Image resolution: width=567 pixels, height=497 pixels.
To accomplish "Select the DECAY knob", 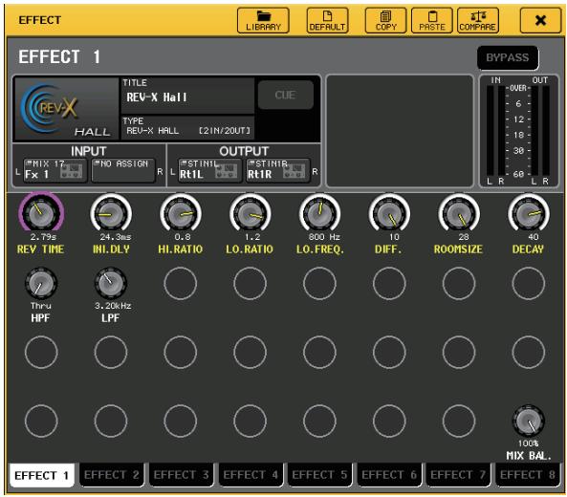I will point(529,213).
